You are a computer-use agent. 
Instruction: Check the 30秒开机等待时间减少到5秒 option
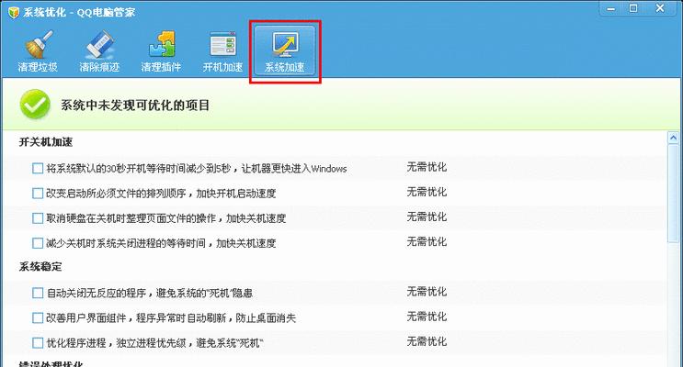(38, 168)
